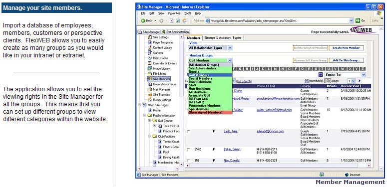The image size is (387, 187).
Task: Tick the checkbox for Ladd, Julie
Action: coord(188,132)
